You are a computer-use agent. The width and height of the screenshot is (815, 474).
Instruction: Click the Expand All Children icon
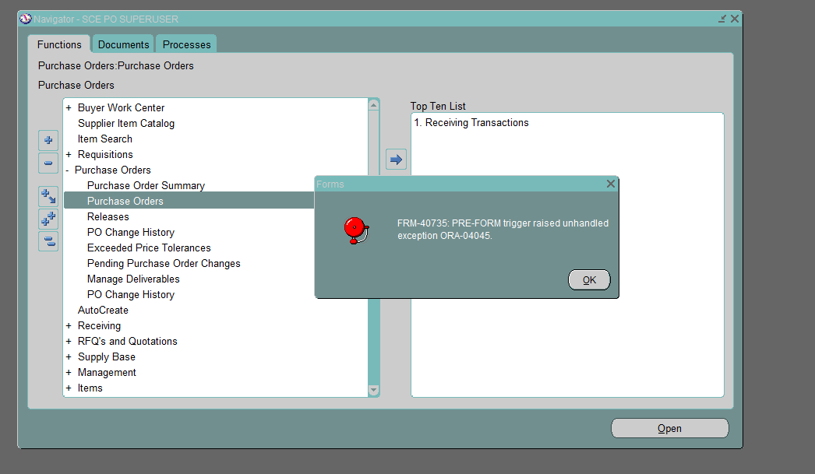(48, 196)
